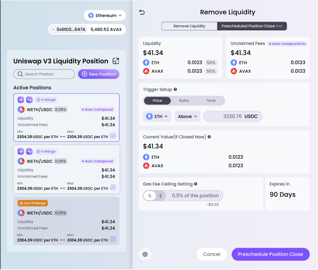Click info icon beside Current Value
Image resolution: width=318 pixels, height=270 pixels.
tap(209, 137)
